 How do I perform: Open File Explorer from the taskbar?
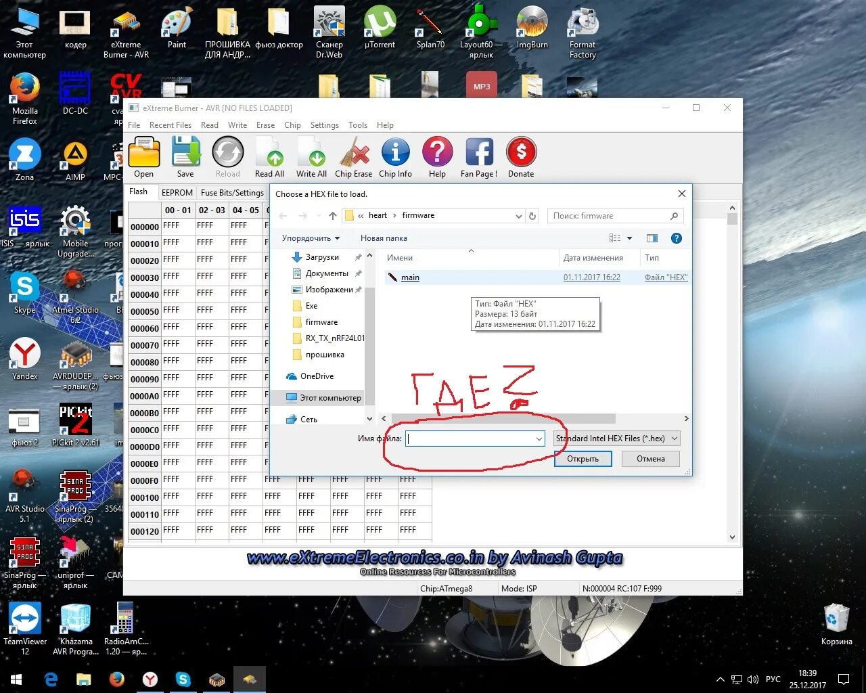[84, 679]
